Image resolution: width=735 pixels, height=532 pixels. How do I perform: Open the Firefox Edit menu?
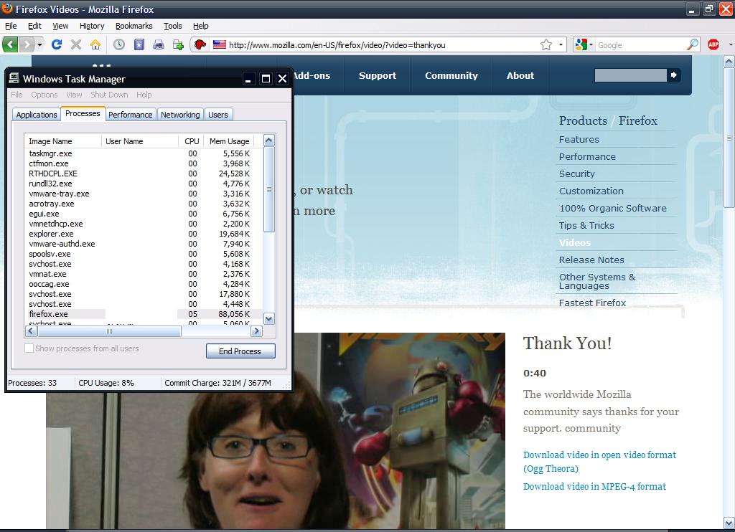(34, 26)
